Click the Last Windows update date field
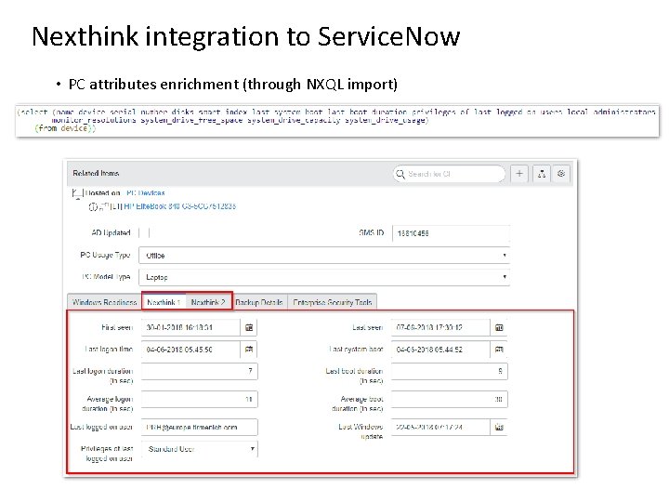Screen dimensions: 669x502 (x=440, y=427)
